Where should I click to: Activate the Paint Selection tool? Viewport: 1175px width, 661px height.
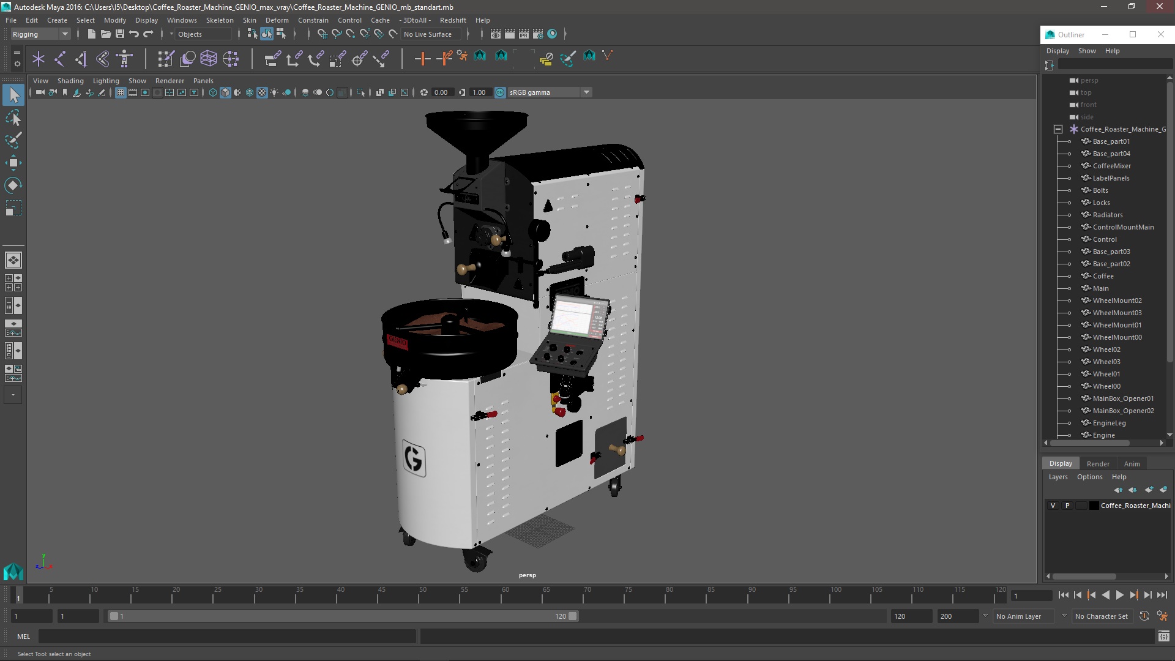tap(13, 140)
